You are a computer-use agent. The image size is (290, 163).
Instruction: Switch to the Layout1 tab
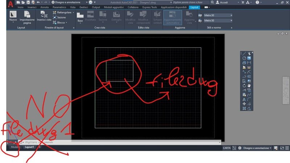coord(29,147)
